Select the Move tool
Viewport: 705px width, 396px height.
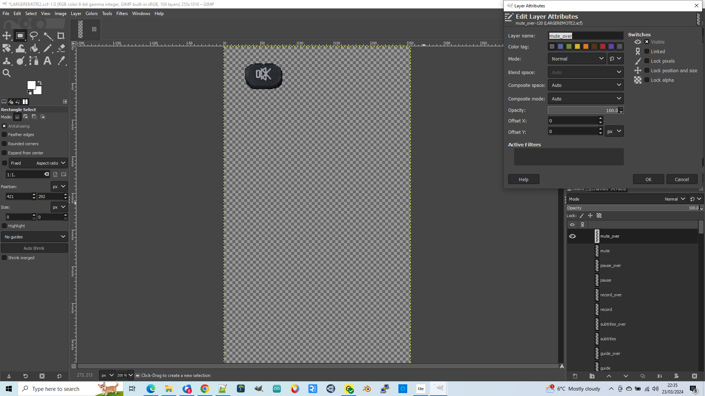pos(7,36)
